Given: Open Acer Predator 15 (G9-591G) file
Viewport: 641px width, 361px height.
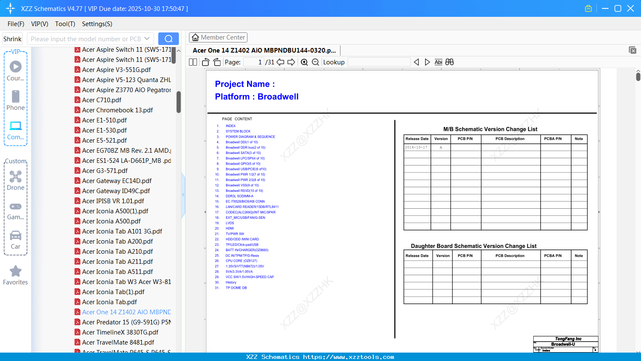Looking at the screenshot, I should 126,322.
